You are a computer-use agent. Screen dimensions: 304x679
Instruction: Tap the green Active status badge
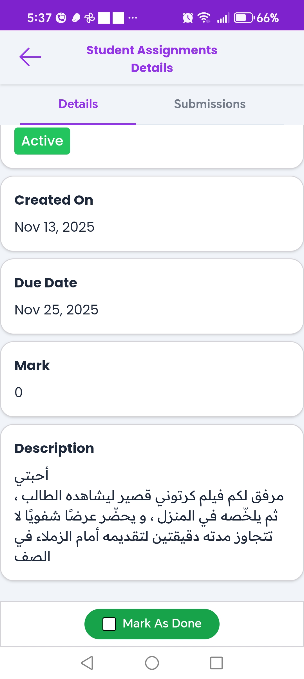click(42, 141)
